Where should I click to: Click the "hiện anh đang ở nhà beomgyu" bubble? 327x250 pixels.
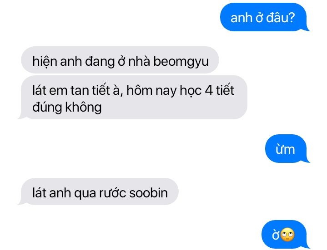coord(120,60)
